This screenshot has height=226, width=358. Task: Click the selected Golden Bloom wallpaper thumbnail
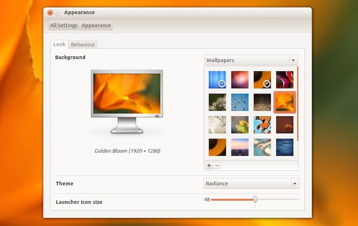284,102
